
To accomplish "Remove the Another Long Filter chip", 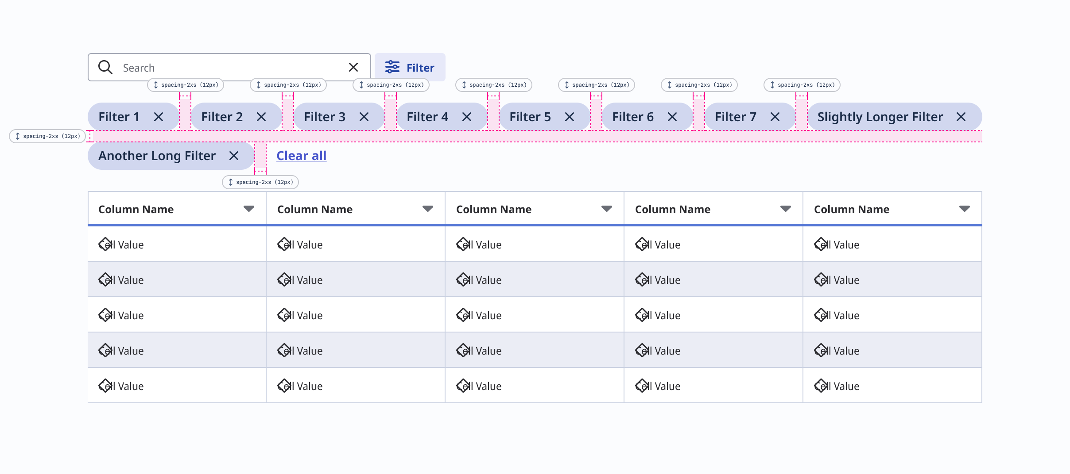I will [234, 156].
